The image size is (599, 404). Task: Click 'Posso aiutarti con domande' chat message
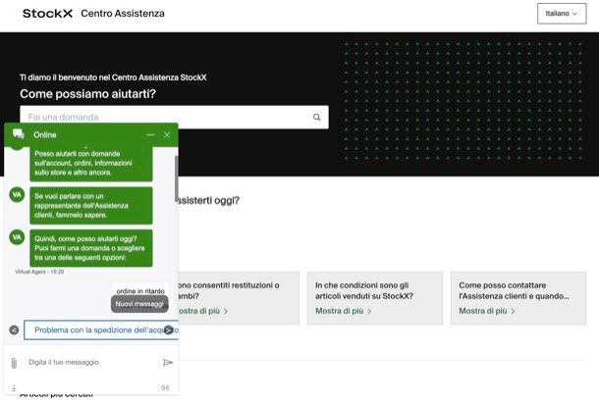[91, 163]
